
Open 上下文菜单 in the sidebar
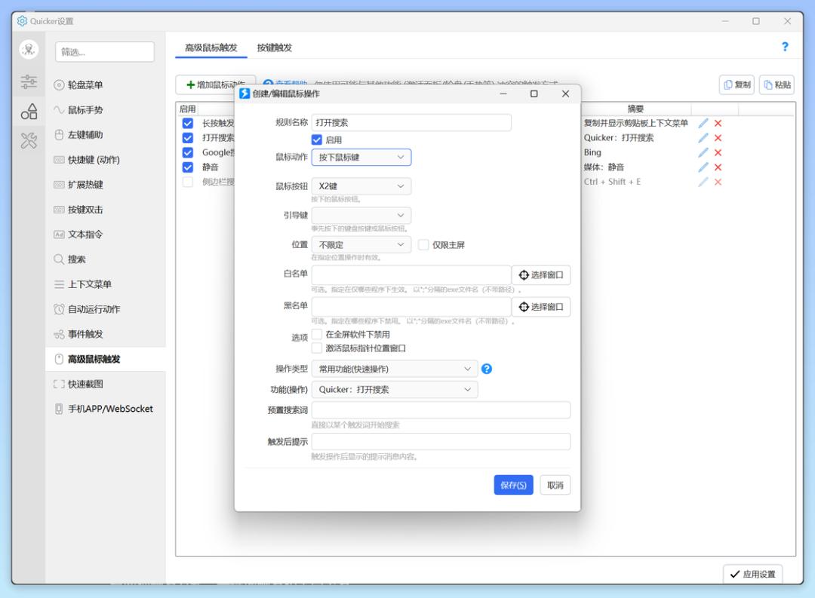pyautogui.click(x=105, y=284)
